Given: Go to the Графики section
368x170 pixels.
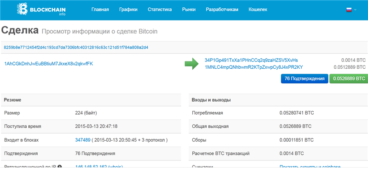Looking at the screenshot, I should (x=128, y=10).
